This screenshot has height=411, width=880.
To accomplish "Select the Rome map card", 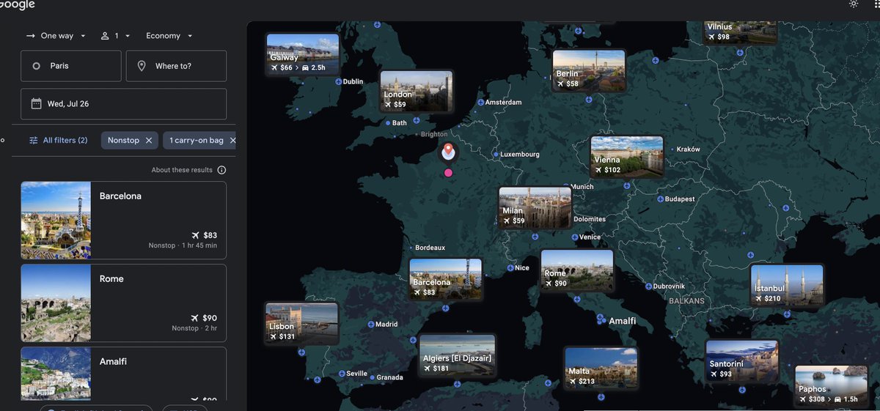I will pos(577,270).
